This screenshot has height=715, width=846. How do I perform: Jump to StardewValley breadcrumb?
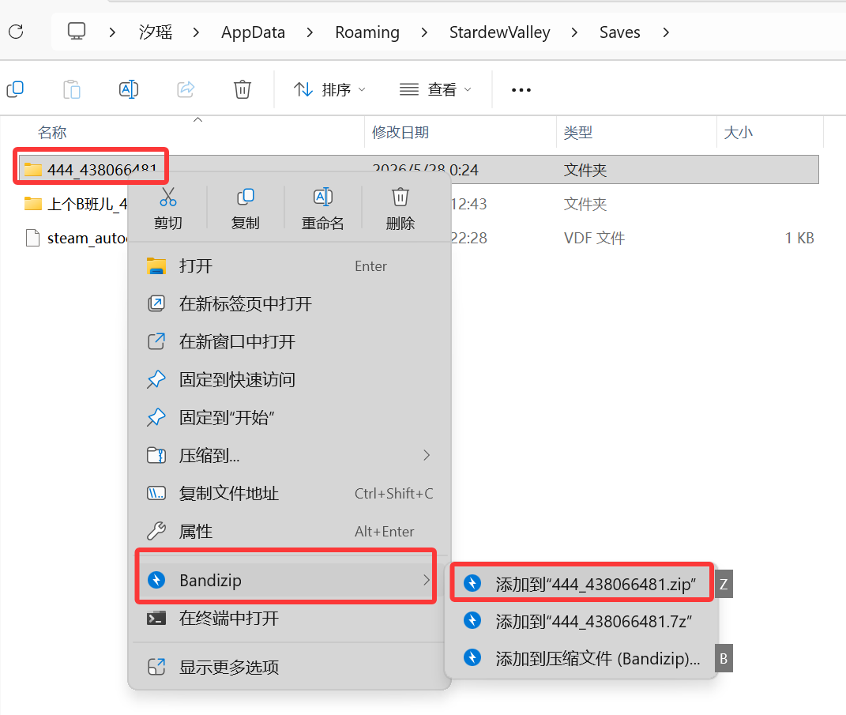(499, 32)
